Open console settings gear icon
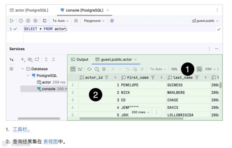 click(35, 21)
